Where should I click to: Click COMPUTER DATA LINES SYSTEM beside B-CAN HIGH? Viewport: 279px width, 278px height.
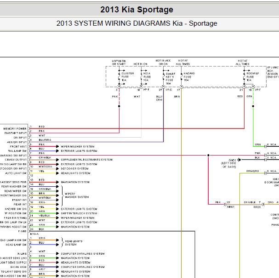click(83, 267)
